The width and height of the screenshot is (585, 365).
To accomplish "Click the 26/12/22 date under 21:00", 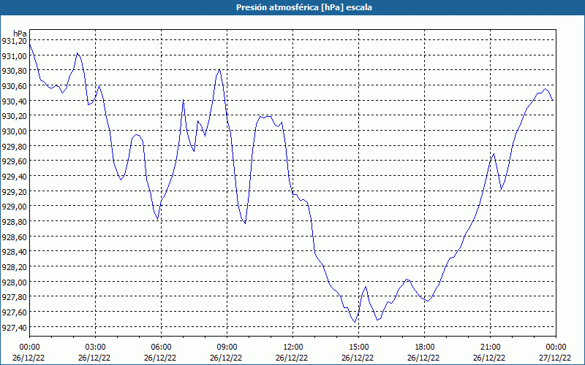I will 490,358.
